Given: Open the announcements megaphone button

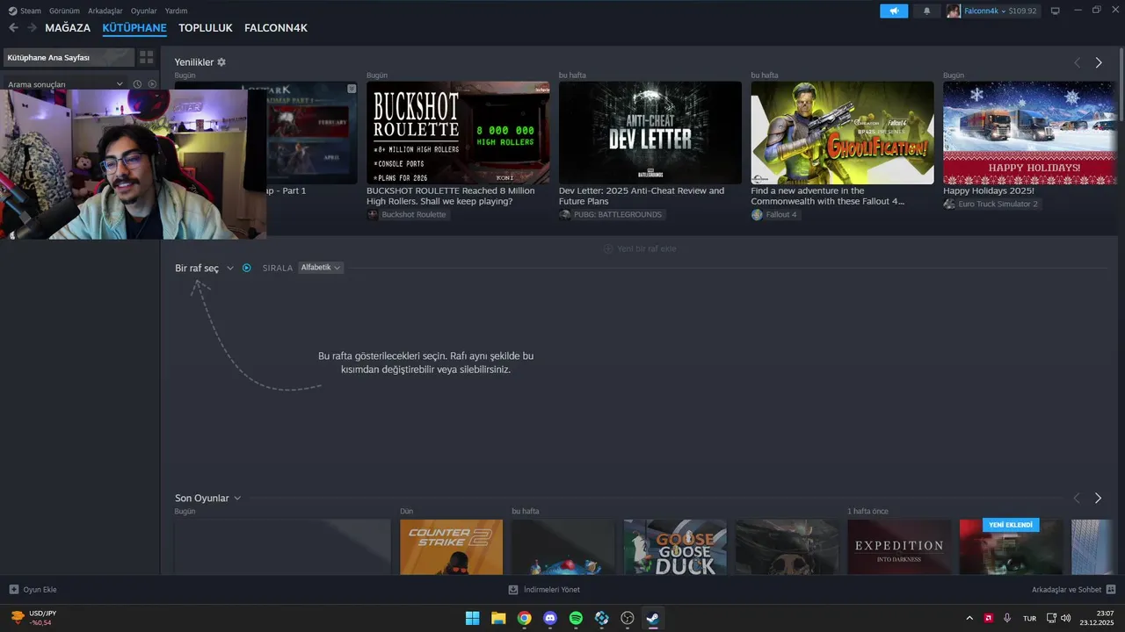Looking at the screenshot, I should [x=894, y=11].
